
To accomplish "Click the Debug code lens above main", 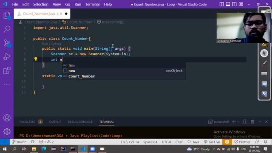I will coord(56,44).
